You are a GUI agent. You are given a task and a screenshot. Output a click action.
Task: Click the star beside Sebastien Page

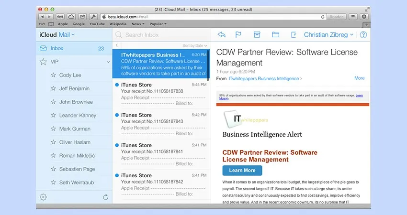(x=53, y=169)
